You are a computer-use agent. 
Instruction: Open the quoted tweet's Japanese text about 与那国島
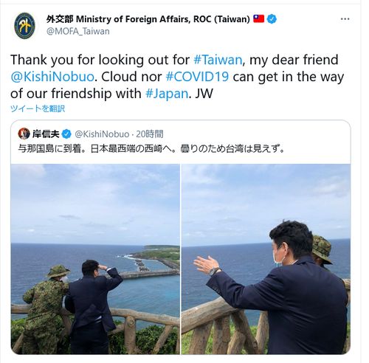(151, 149)
